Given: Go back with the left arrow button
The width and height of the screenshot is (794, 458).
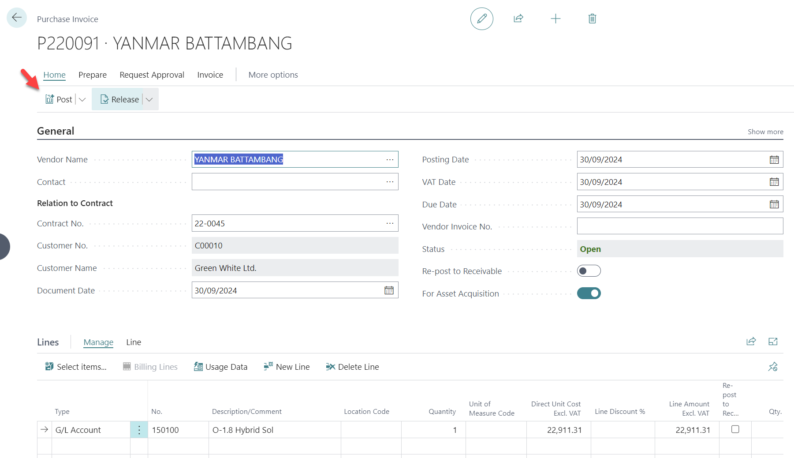Looking at the screenshot, I should click(17, 18).
